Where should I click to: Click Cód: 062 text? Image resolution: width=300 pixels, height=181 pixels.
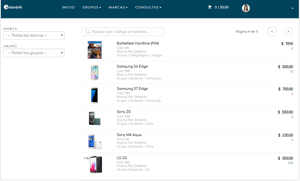(x=123, y=162)
